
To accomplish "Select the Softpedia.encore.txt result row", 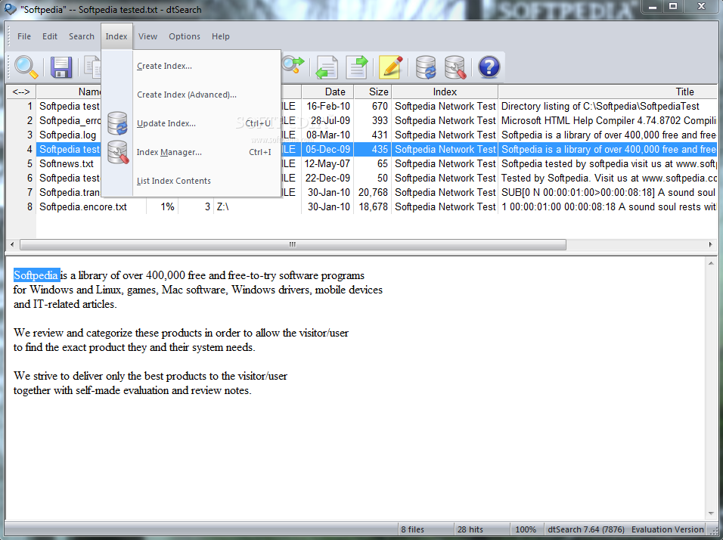I will click(x=362, y=206).
